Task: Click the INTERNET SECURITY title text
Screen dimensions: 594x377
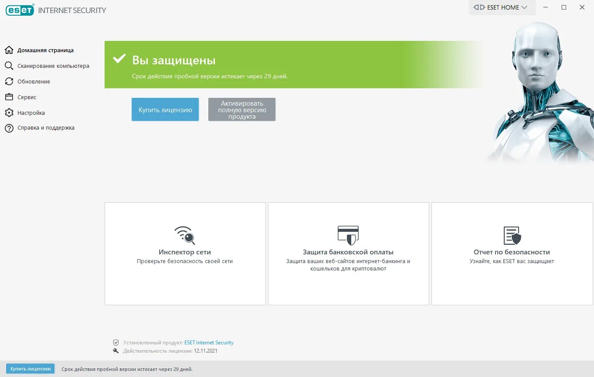Action: [72, 10]
